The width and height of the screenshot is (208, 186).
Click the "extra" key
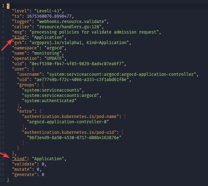click(x=26, y=111)
